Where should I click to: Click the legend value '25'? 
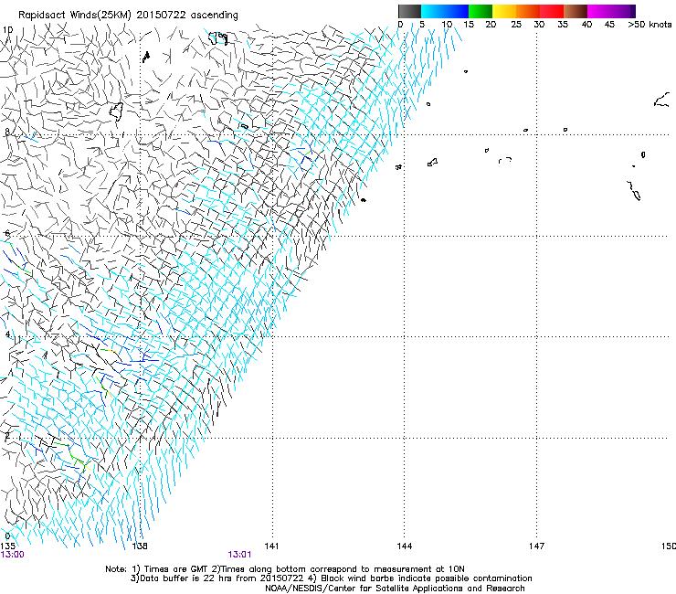coord(516,25)
